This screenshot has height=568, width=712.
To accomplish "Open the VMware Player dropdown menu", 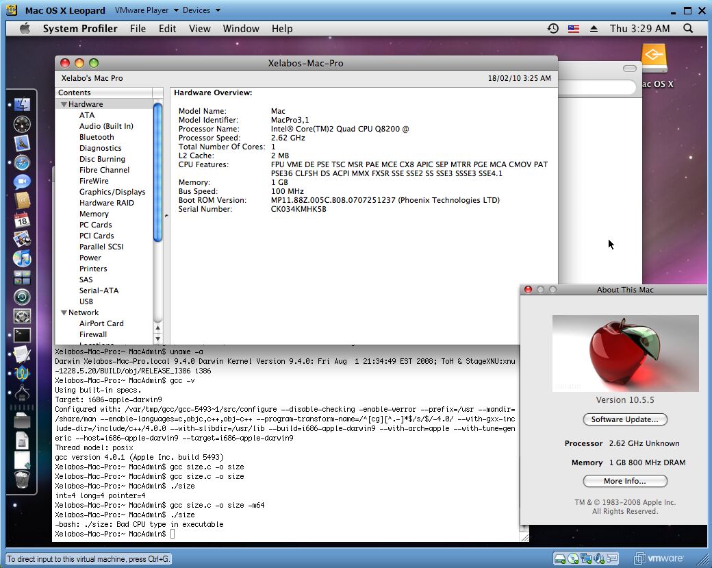I will 147,10.
